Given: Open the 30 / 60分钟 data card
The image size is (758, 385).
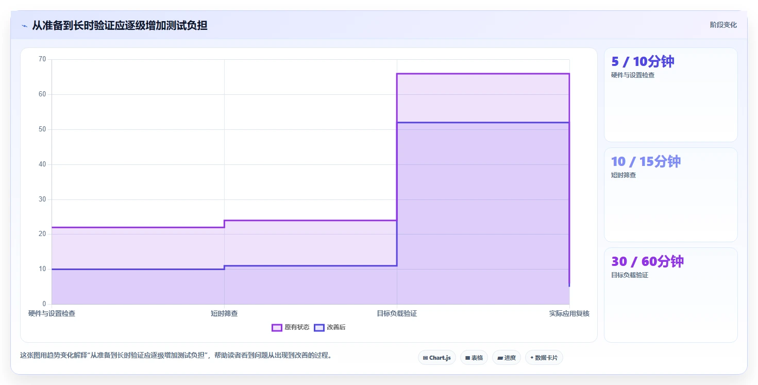Looking at the screenshot, I should (671, 295).
